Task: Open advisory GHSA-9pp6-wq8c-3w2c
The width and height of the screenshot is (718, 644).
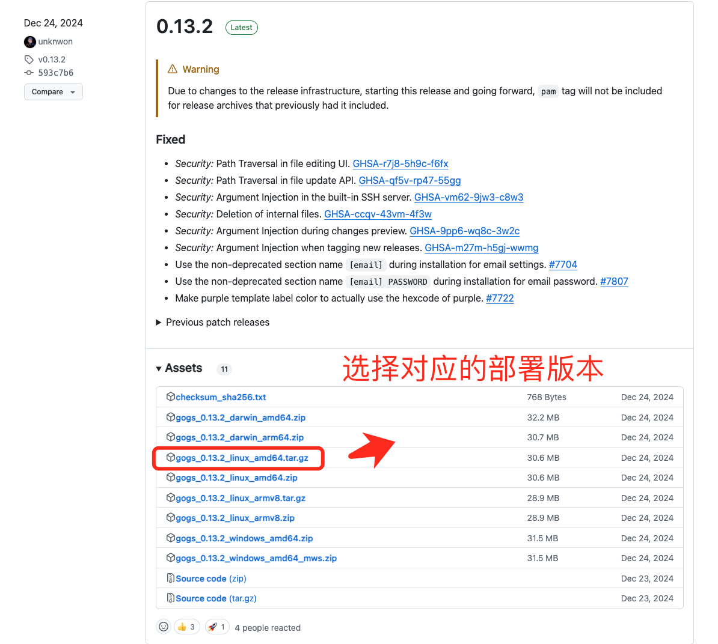Action: coord(464,231)
